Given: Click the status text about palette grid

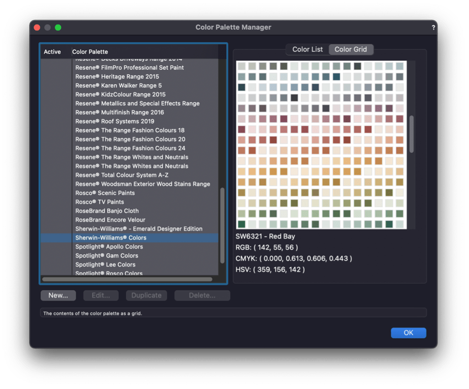Looking at the screenshot, I should pos(93,313).
